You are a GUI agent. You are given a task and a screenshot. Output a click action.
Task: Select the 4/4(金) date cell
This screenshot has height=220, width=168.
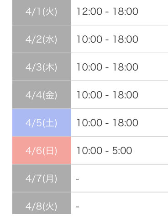tap(42, 95)
